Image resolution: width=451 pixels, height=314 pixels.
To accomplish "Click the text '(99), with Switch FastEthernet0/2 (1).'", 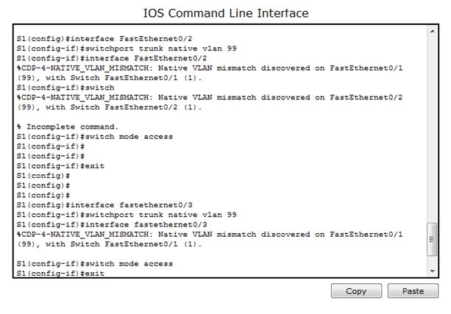I will (110, 107).
